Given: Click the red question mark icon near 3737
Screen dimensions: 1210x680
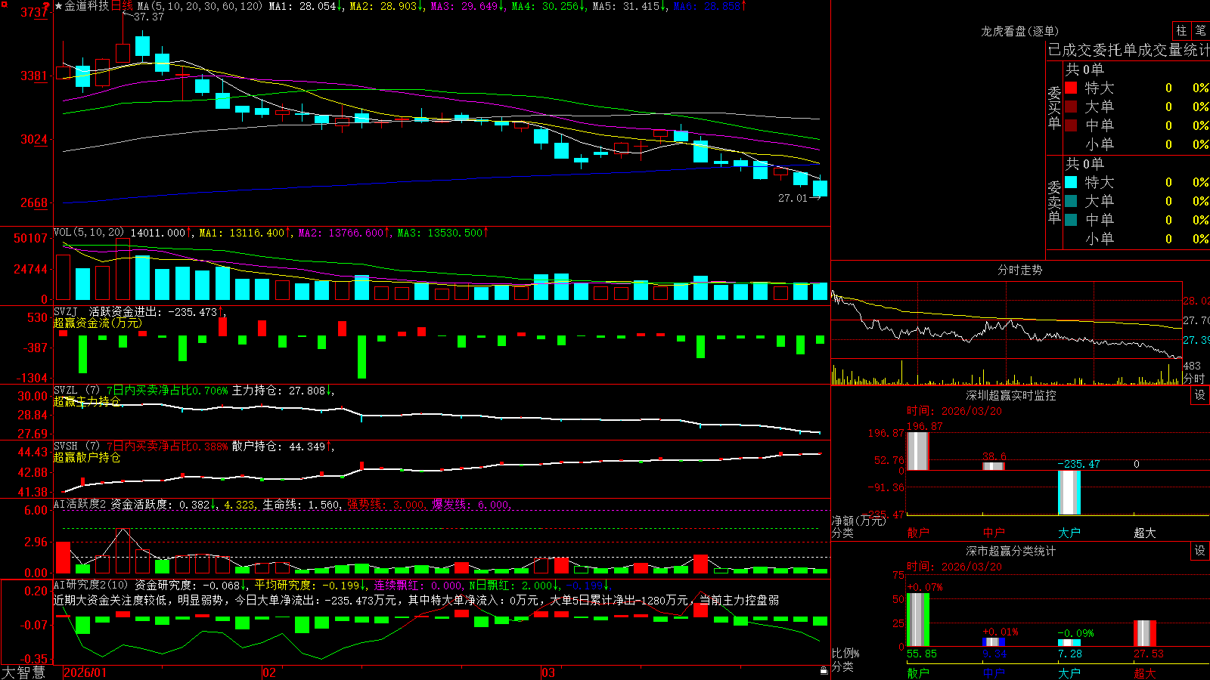Looking at the screenshot, I should click(47, 6).
